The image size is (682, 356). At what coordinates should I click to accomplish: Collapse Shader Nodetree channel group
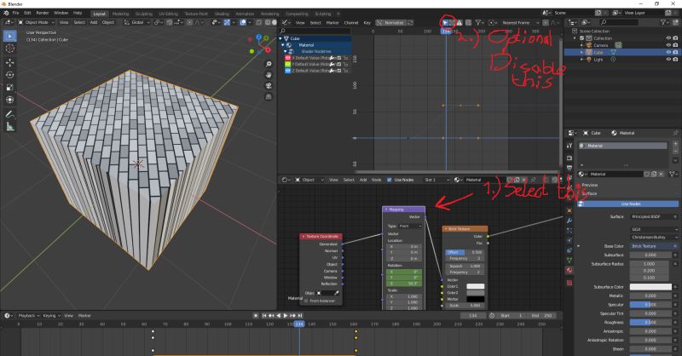tap(286, 52)
